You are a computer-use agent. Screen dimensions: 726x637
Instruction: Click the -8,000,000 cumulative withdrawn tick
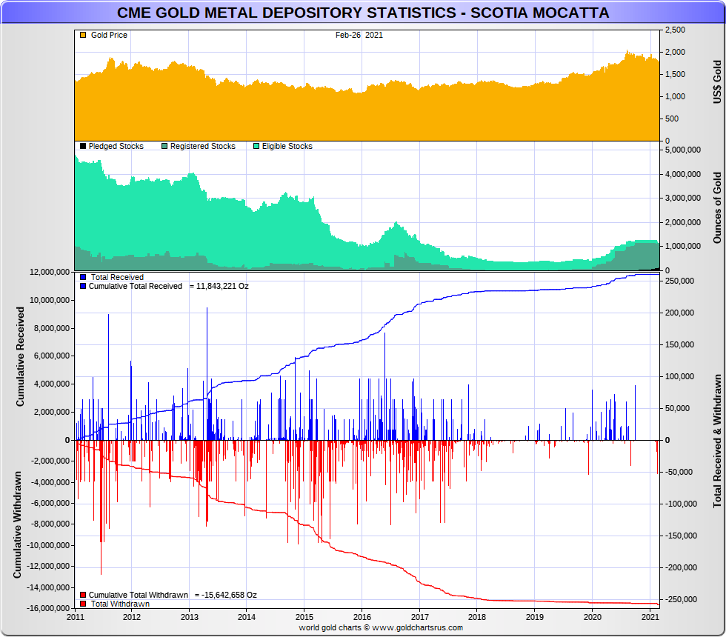[50, 524]
